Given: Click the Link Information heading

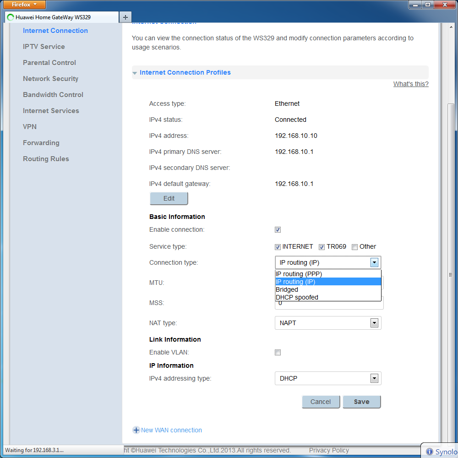Looking at the screenshot, I should click(175, 339).
